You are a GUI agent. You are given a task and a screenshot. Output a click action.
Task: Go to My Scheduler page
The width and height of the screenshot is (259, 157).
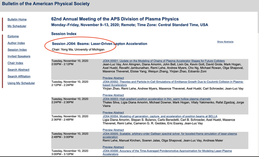coord(17,26)
